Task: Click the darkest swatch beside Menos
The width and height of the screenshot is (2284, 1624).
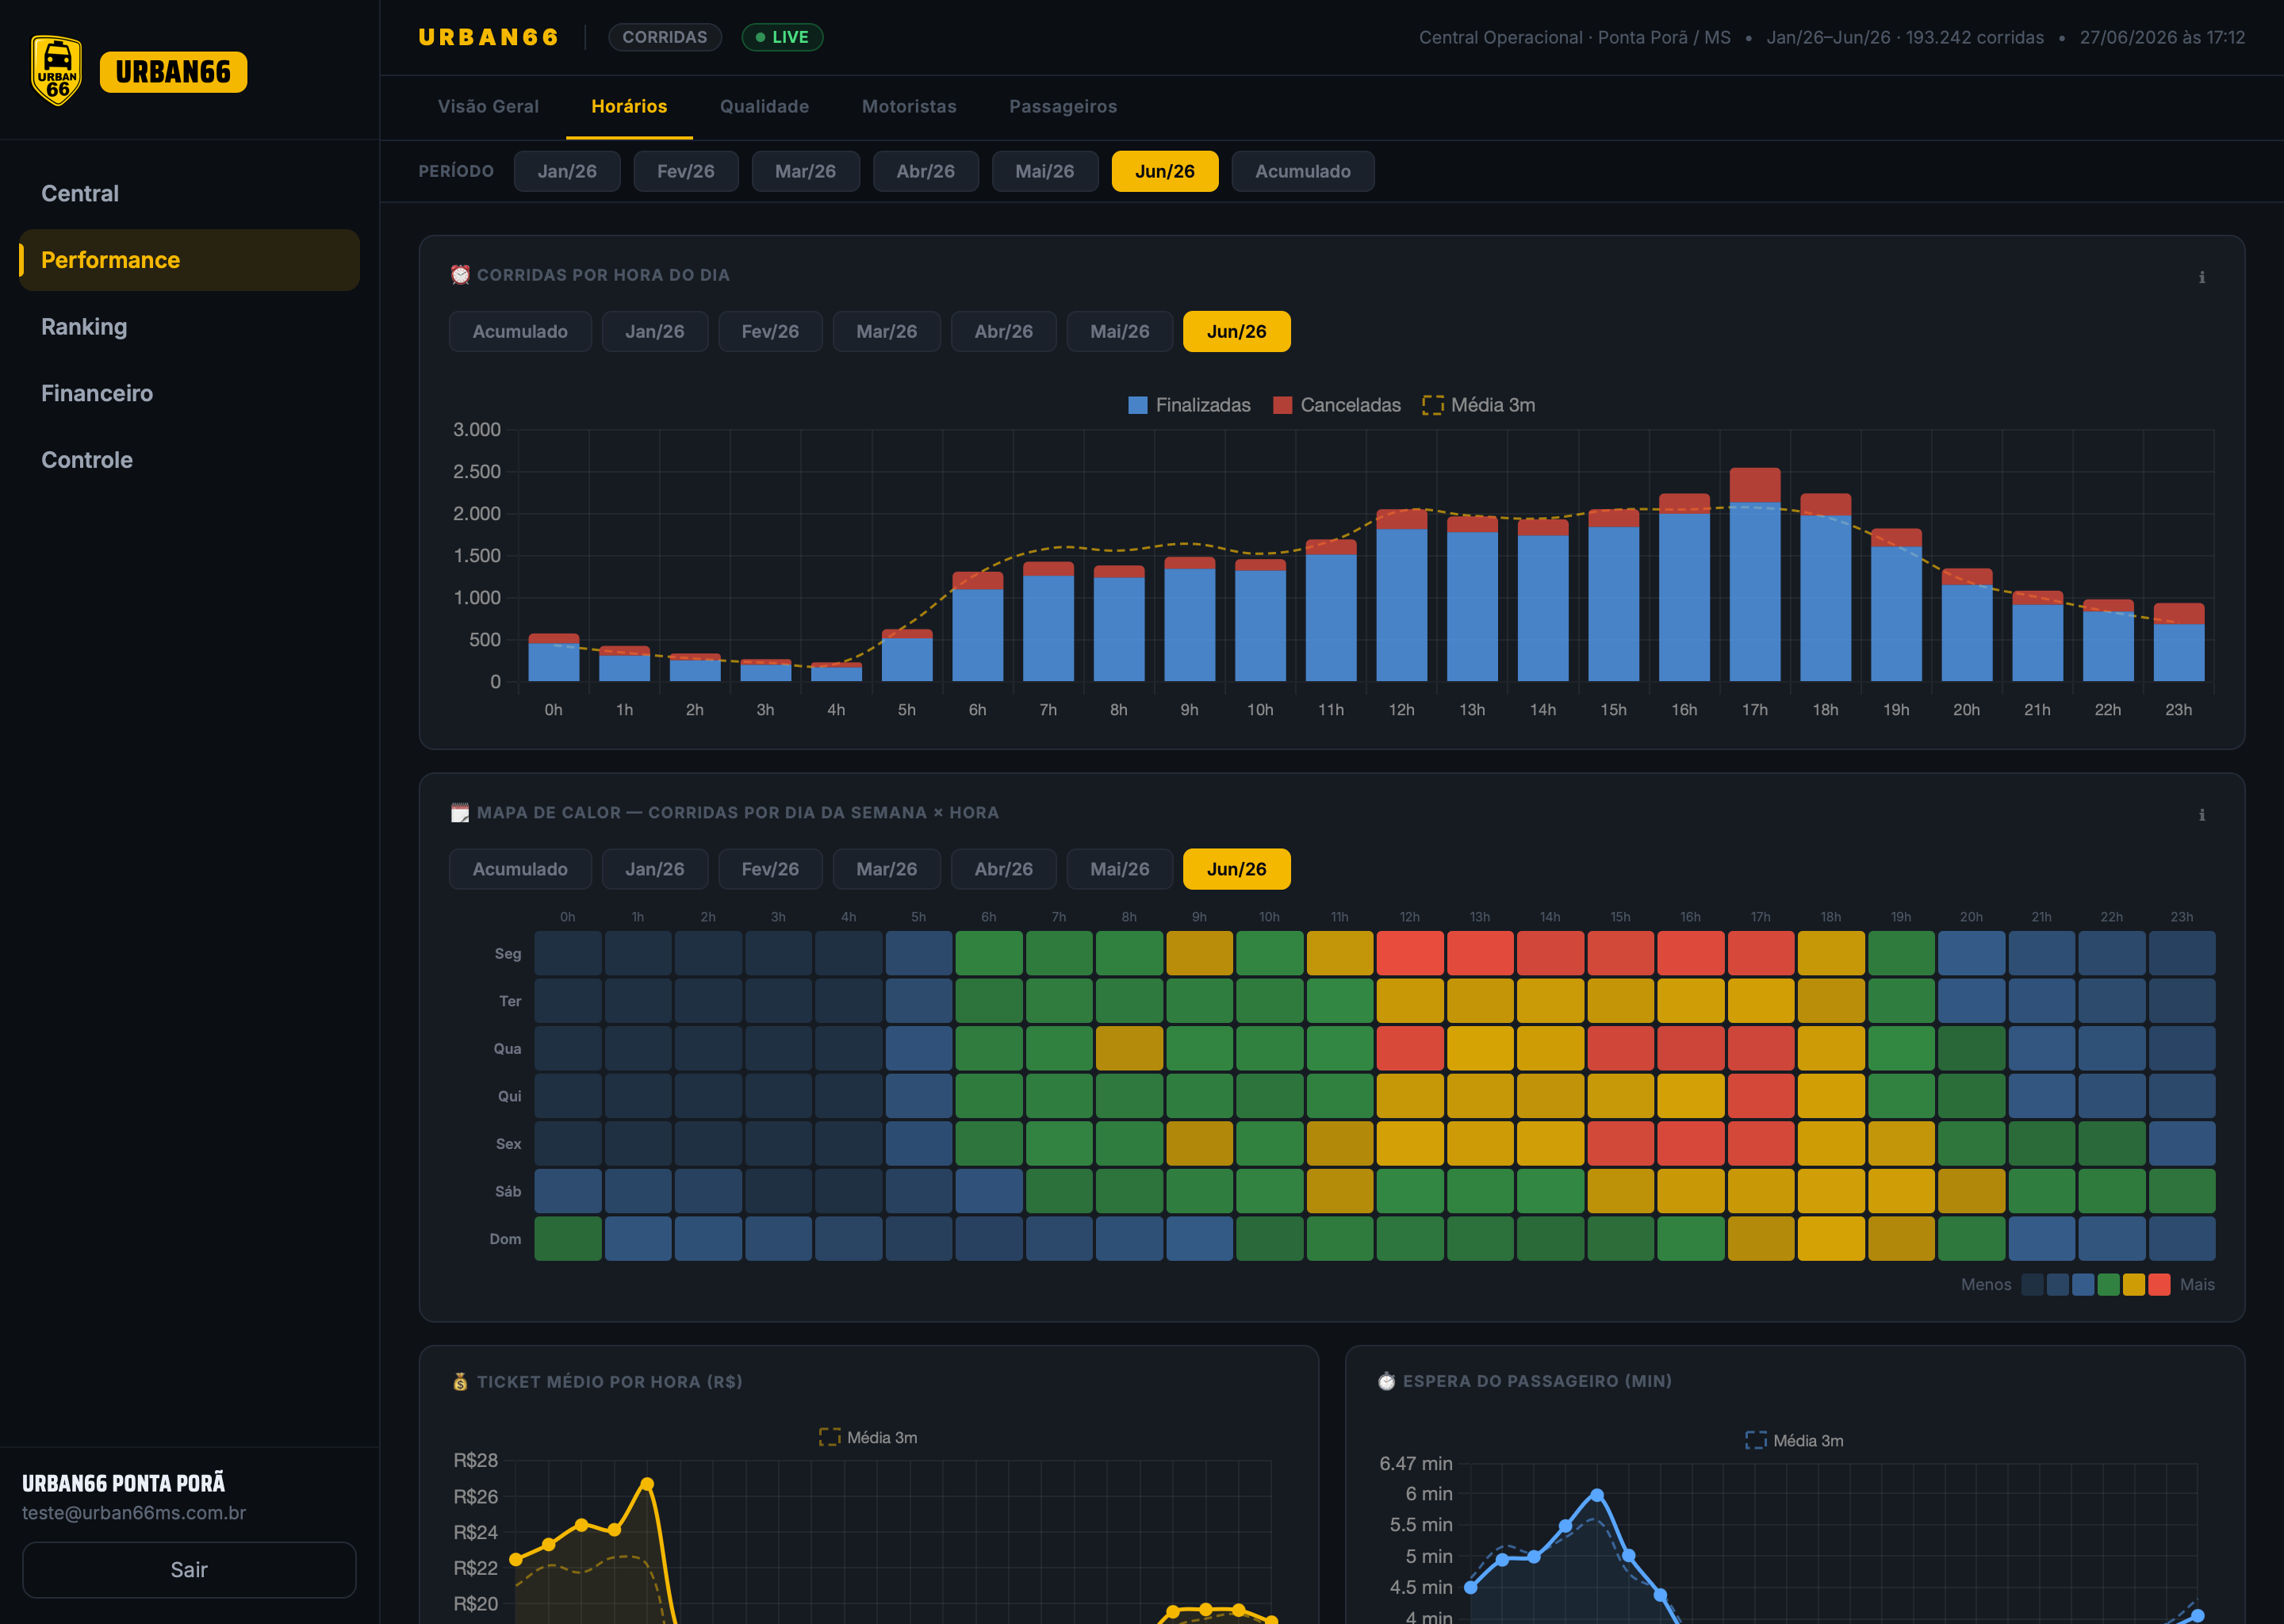Action: pos(2032,1284)
